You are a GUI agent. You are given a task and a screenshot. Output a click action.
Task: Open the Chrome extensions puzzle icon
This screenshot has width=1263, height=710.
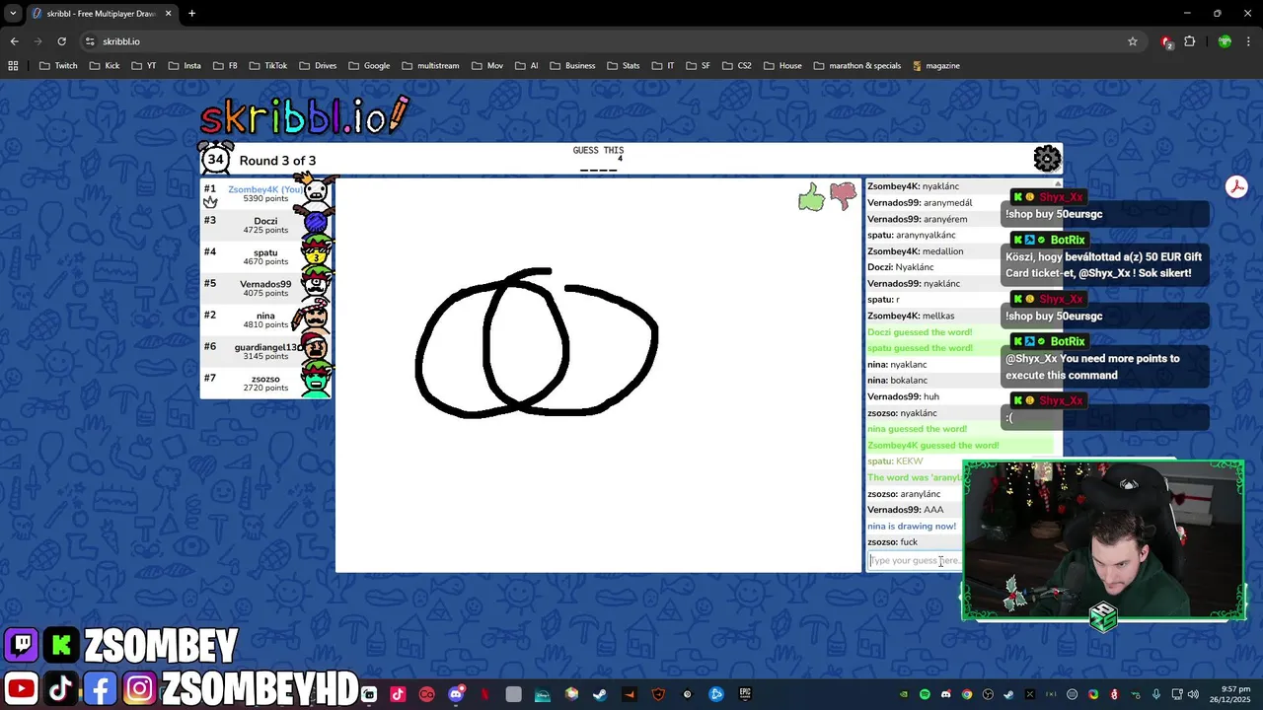point(1189,41)
